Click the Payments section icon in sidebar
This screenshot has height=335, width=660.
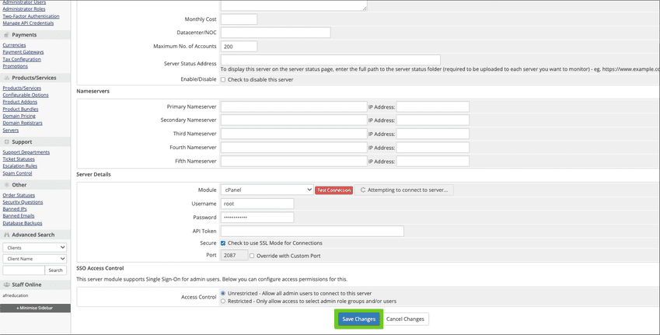pyautogui.click(x=6, y=35)
